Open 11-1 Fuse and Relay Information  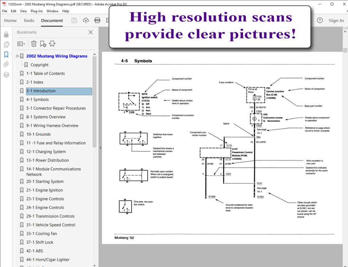(x=56, y=143)
